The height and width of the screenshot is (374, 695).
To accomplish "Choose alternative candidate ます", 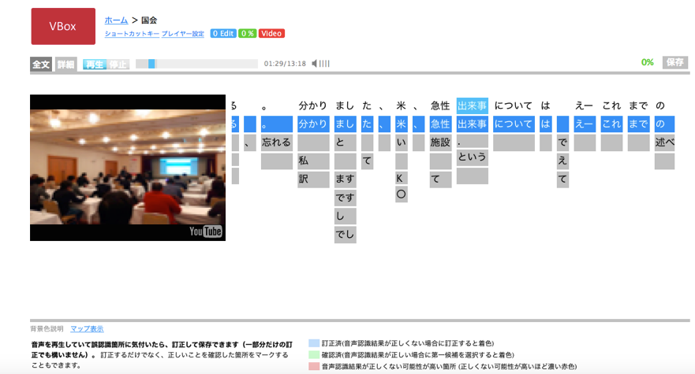I will (346, 180).
